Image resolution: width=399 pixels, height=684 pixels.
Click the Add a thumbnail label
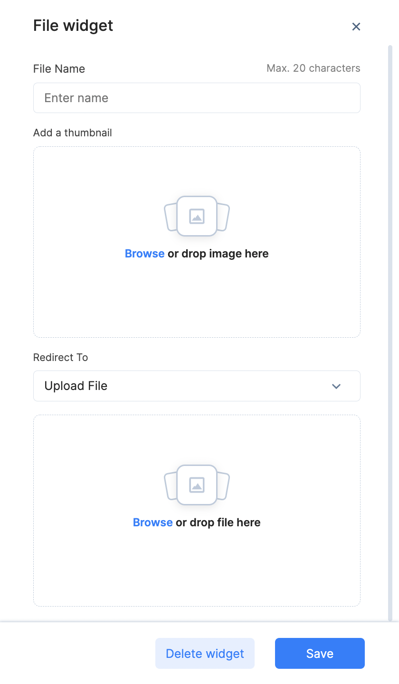[72, 133]
